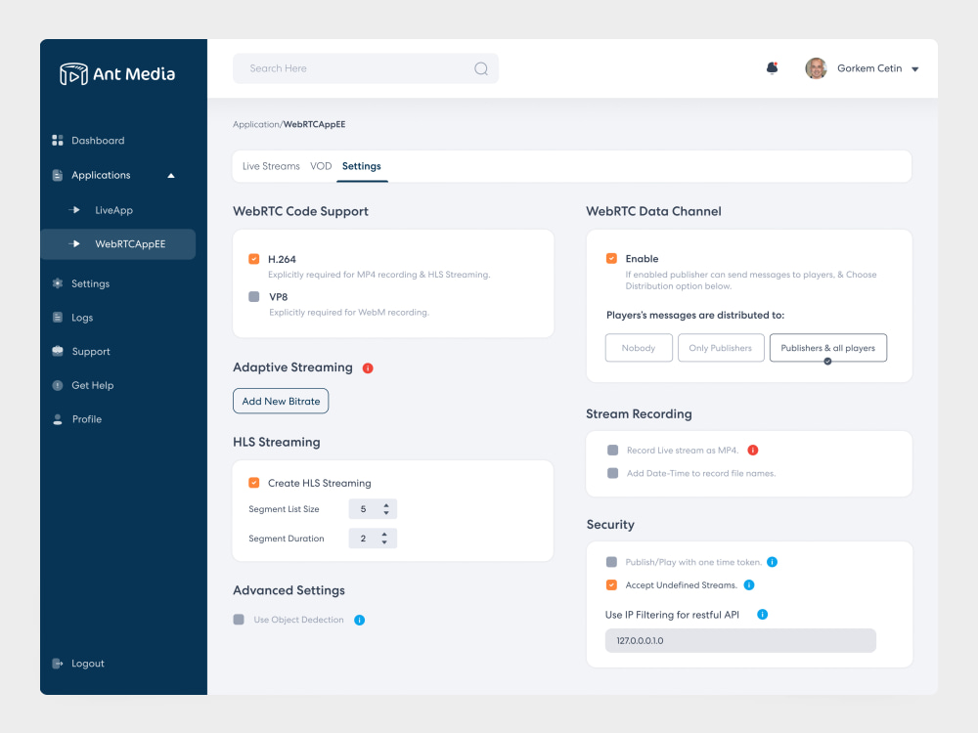Viewport: 978px width, 733px height.
Task: Open the notification bell
Action: tap(773, 68)
